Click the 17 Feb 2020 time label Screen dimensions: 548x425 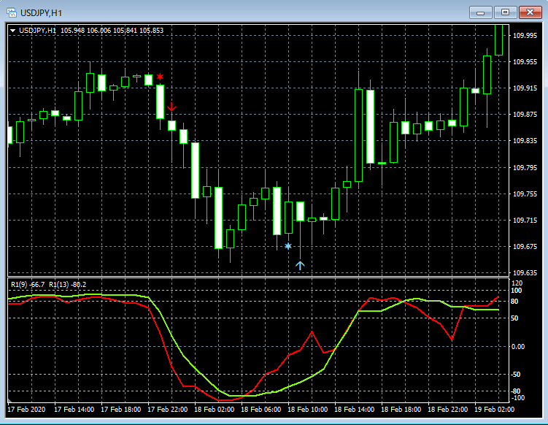pos(26,409)
